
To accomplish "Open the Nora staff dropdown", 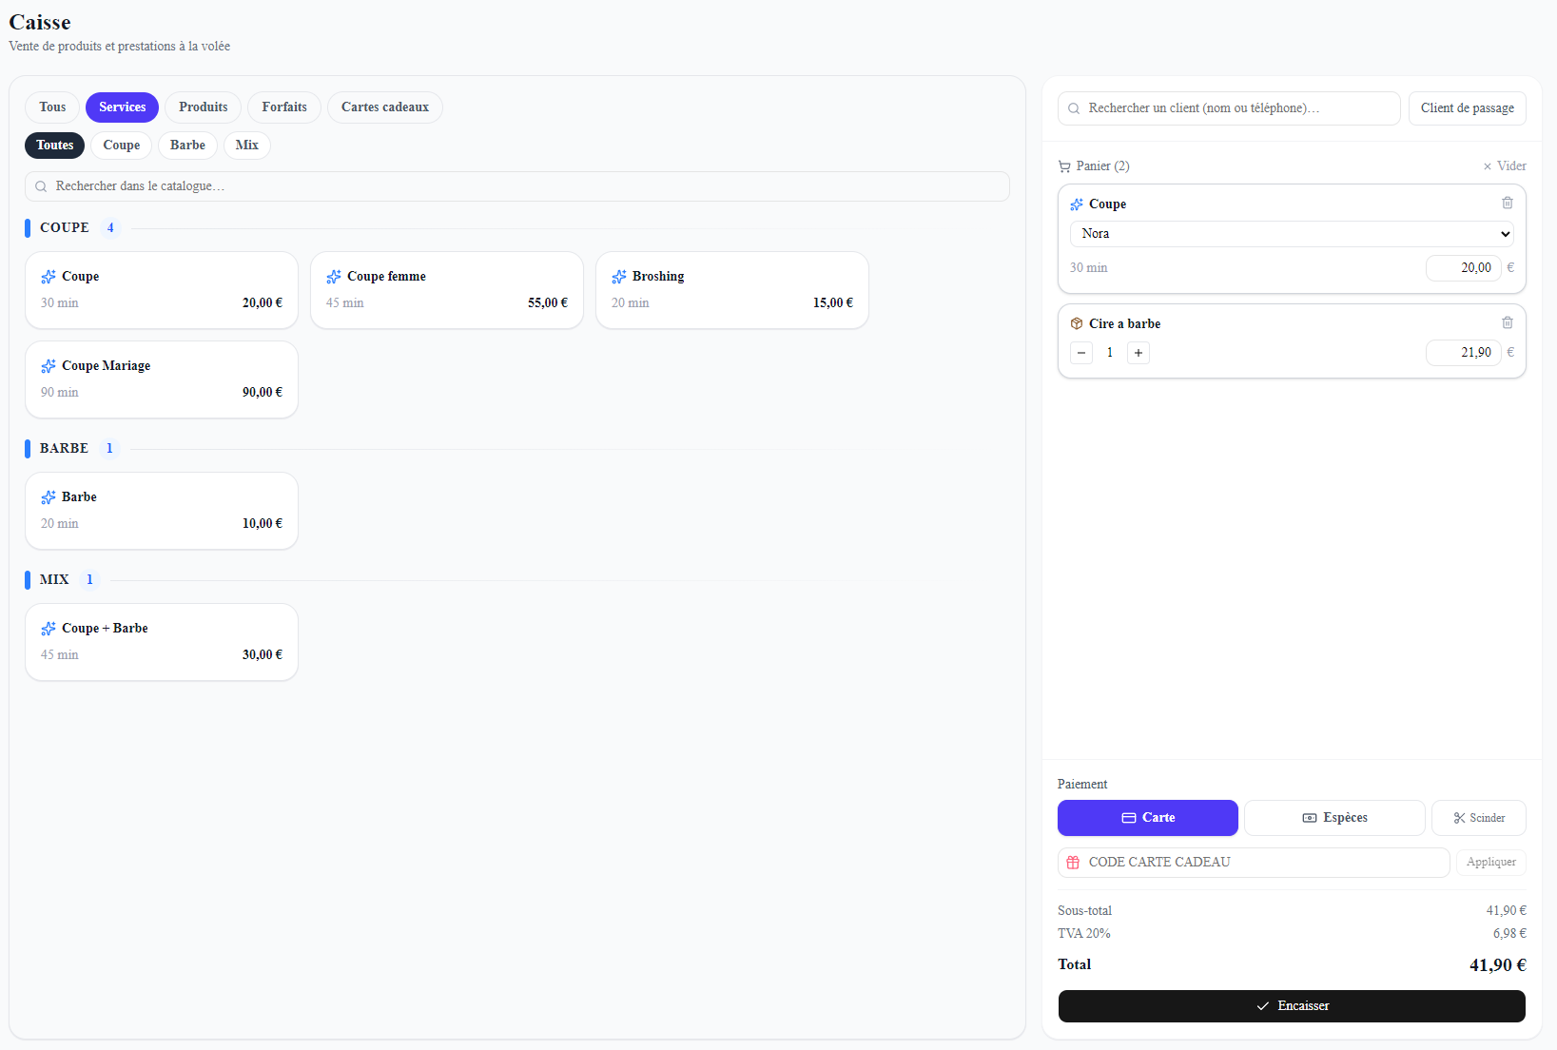I will (x=1292, y=234).
